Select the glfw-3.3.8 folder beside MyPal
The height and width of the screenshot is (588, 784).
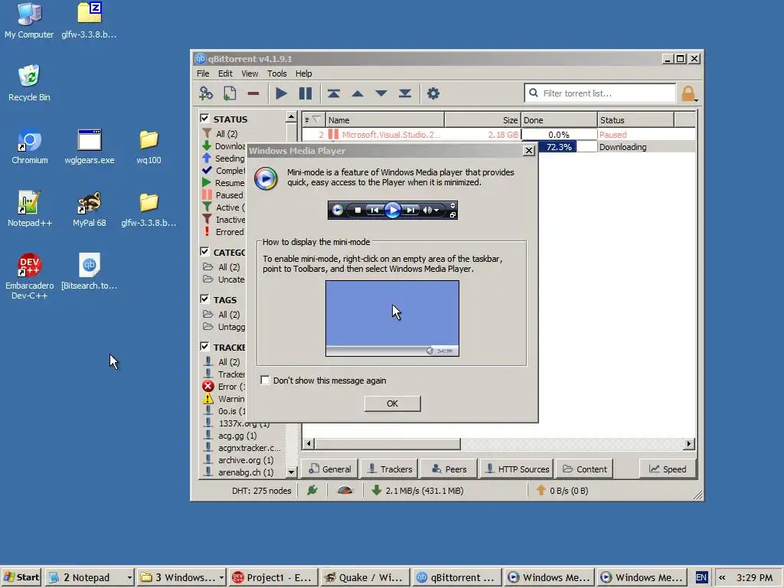pos(149,209)
